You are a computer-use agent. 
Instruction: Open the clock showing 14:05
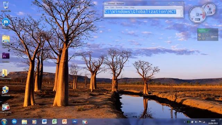pyautogui.click(x=213, y=122)
